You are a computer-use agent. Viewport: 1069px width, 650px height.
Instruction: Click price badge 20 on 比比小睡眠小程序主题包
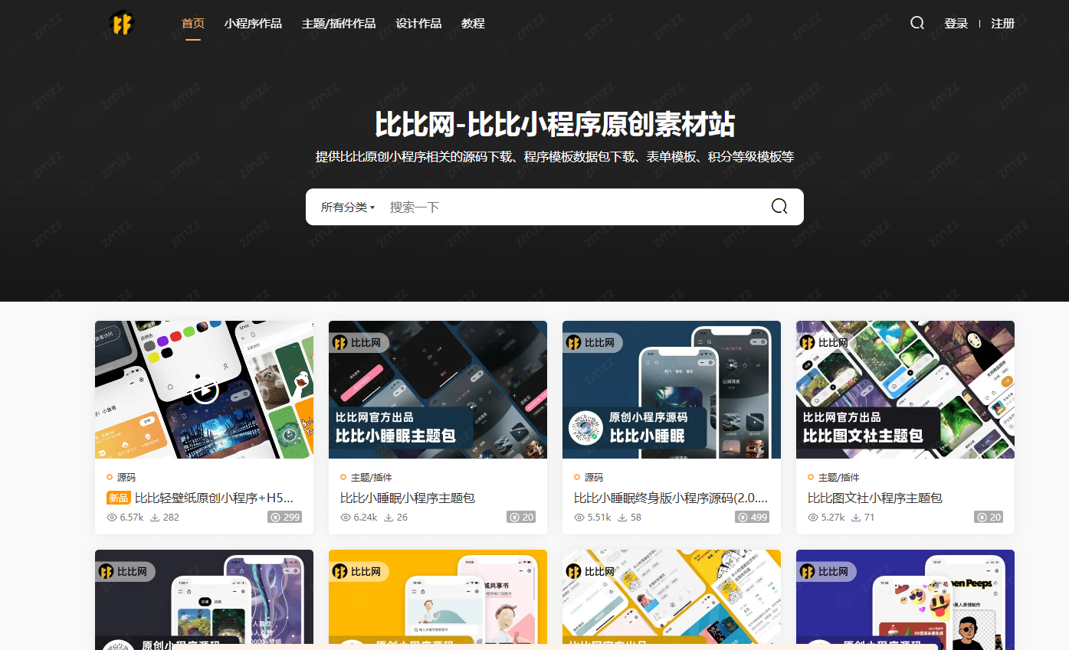[x=521, y=518]
